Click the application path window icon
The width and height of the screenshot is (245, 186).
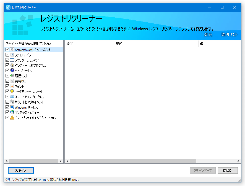pos(12,60)
